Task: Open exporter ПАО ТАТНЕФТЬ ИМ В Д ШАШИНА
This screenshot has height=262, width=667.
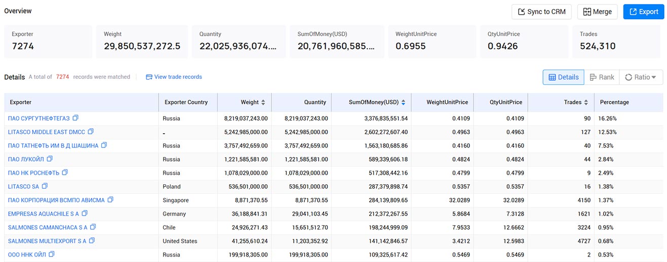Action: (53, 145)
